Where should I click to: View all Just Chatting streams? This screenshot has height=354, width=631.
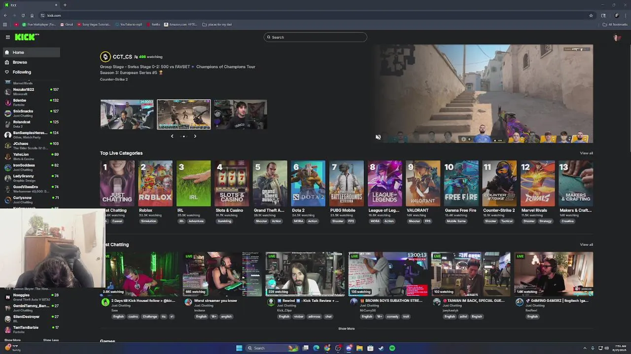586,244
